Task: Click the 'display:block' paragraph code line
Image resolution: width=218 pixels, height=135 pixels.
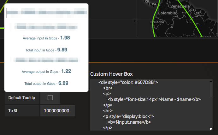Action: click(128, 116)
